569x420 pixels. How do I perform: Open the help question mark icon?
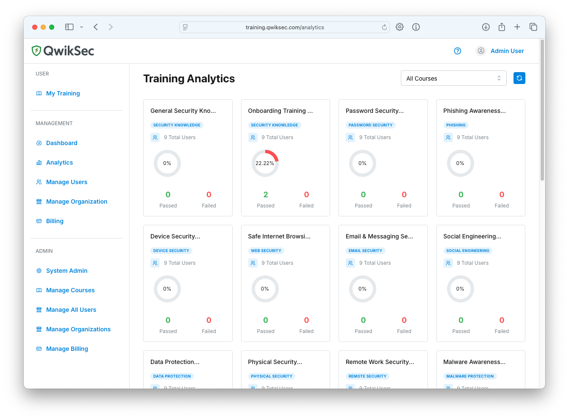[458, 51]
